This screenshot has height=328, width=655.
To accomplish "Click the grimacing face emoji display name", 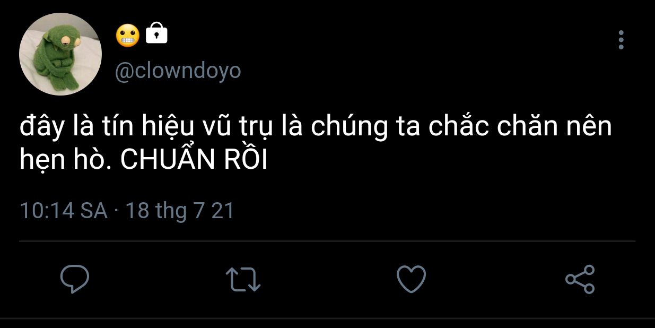I will click(127, 34).
